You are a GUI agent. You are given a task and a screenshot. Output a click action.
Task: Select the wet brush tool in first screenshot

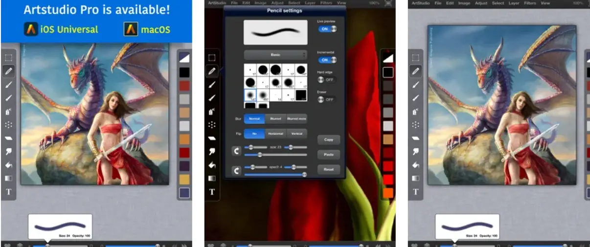(x=9, y=98)
